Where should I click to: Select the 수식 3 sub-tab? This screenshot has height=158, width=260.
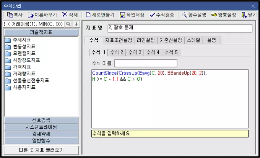pyautogui.click(x=135, y=53)
